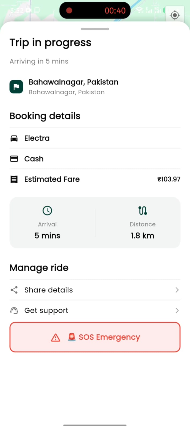Tap the green destination flag icon
Image resolution: width=190 pixels, height=429 pixels.
click(x=16, y=87)
